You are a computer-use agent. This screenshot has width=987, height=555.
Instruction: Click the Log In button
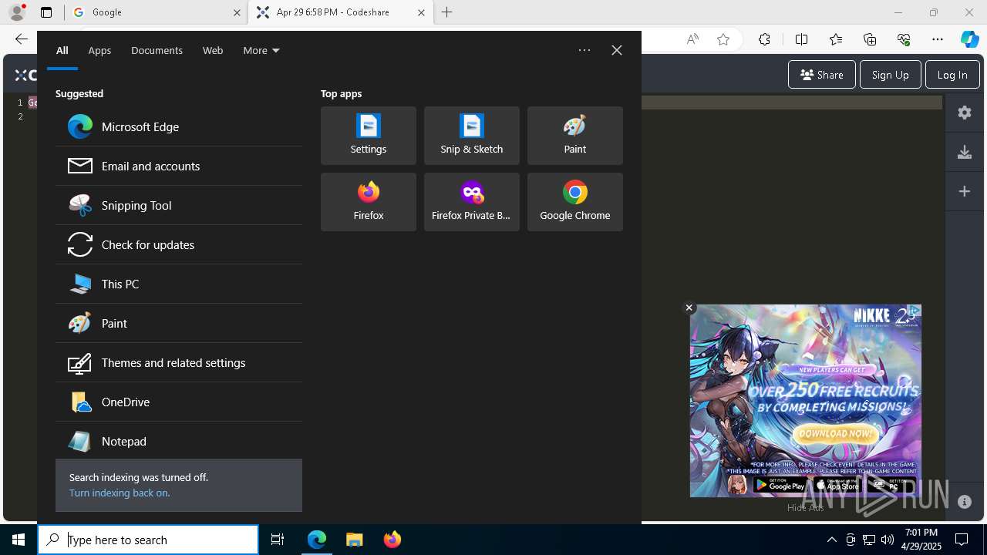coord(952,75)
